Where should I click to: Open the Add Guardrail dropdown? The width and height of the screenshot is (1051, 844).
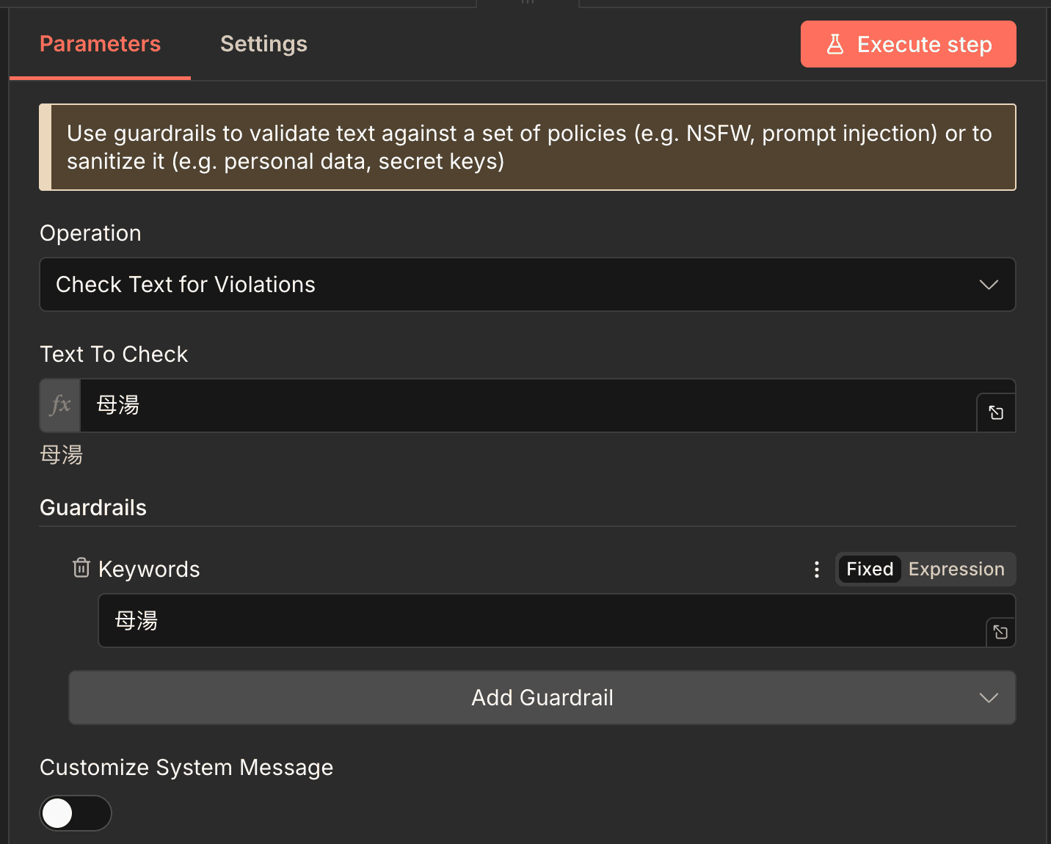(542, 697)
